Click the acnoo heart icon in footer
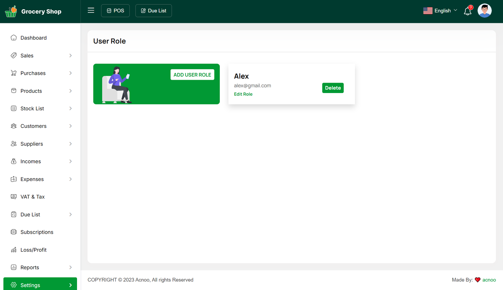 pos(478,280)
